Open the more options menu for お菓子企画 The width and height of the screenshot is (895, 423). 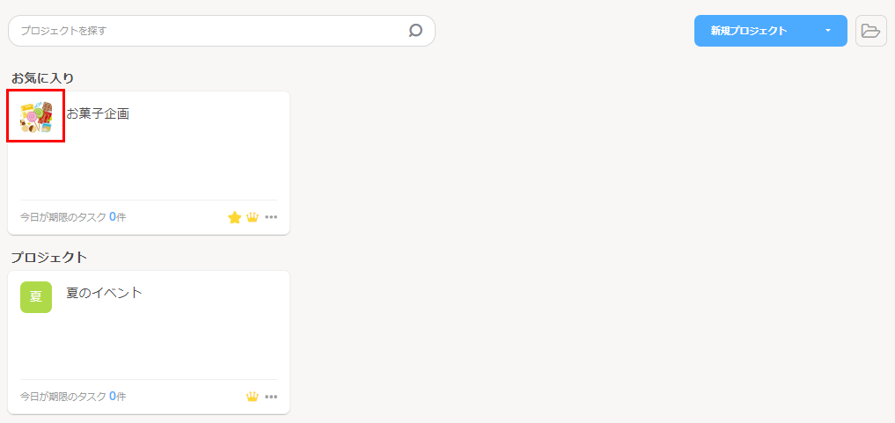pos(271,217)
